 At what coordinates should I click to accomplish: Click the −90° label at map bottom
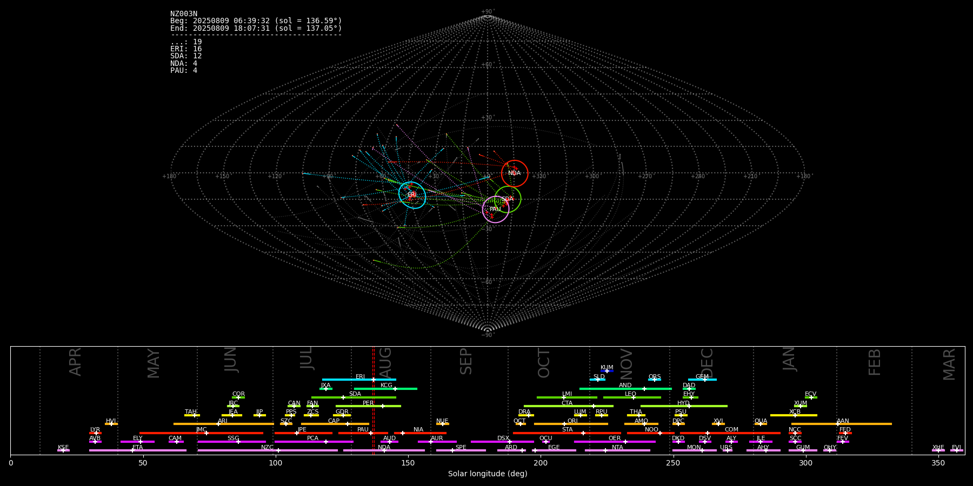[488, 335]
